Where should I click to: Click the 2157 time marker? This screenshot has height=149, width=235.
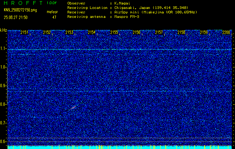[x=159, y=32]
